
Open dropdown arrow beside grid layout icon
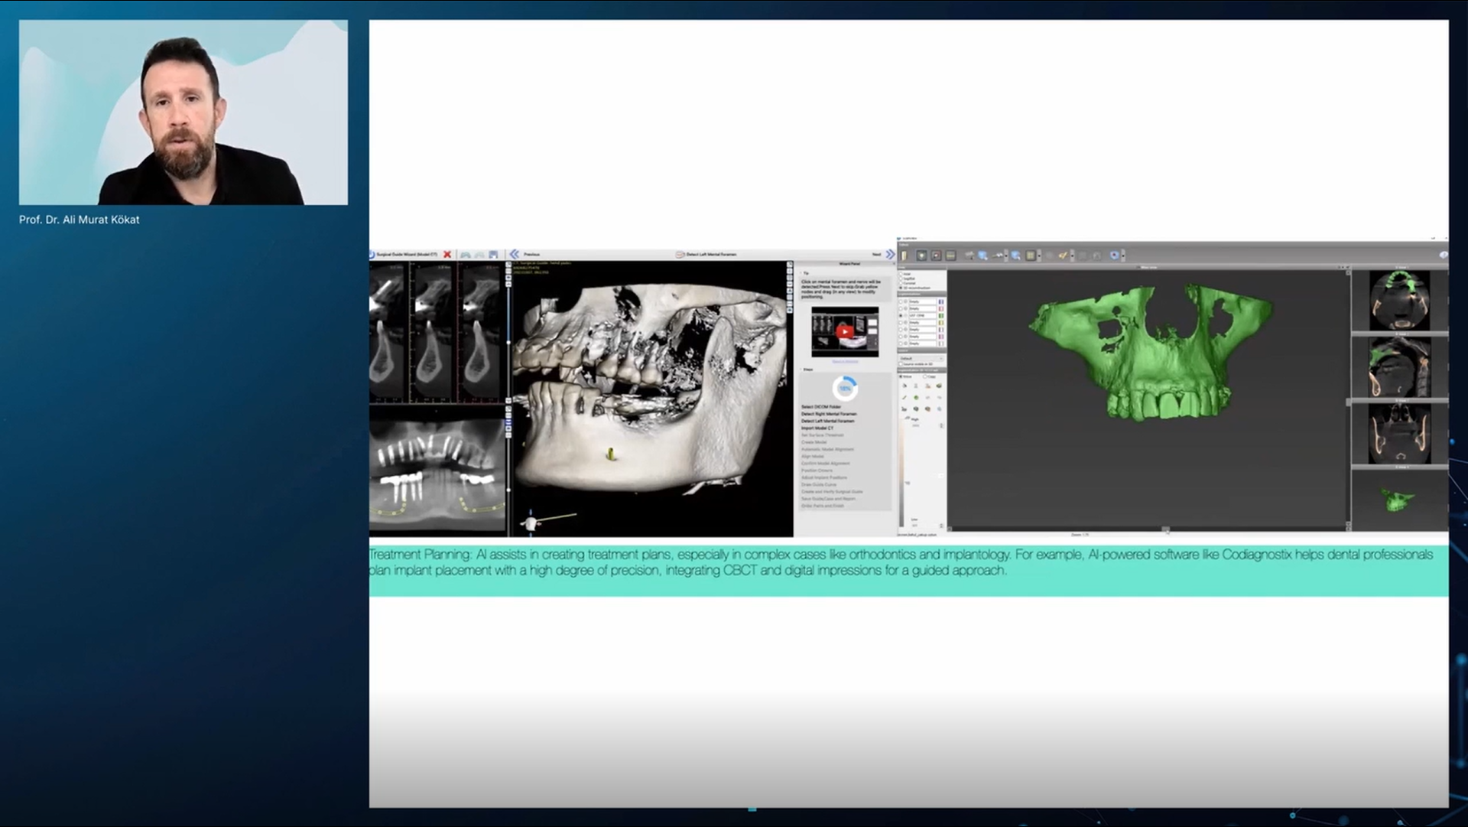pos(1039,256)
